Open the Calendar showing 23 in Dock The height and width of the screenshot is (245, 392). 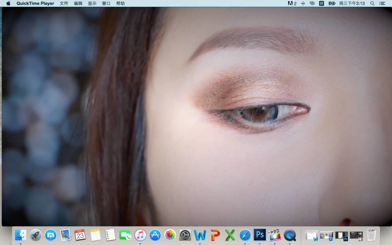(80, 235)
